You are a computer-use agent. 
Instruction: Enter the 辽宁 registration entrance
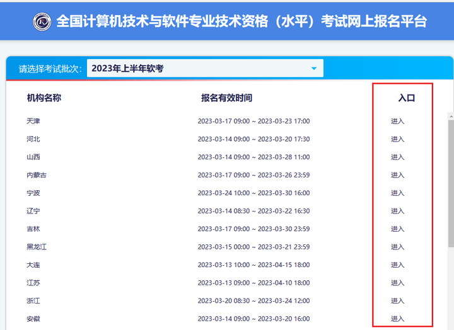(397, 211)
